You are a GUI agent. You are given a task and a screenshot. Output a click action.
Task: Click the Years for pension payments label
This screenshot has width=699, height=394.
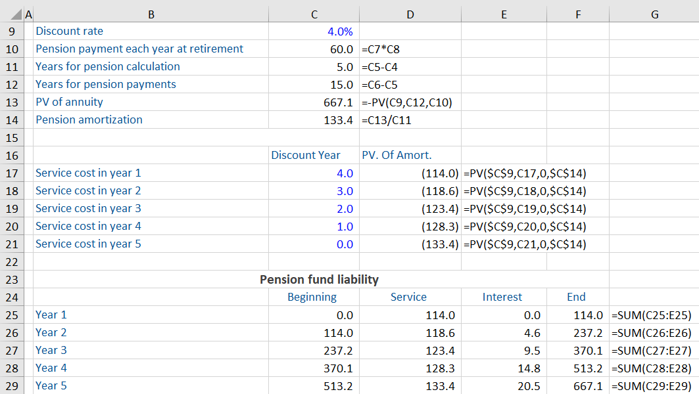click(106, 84)
